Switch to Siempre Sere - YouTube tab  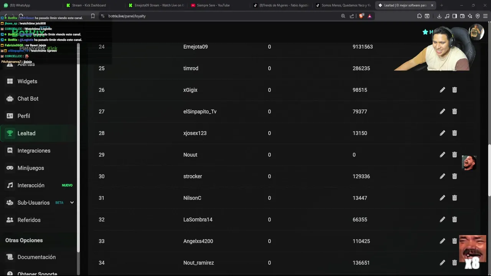(x=219, y=5)
